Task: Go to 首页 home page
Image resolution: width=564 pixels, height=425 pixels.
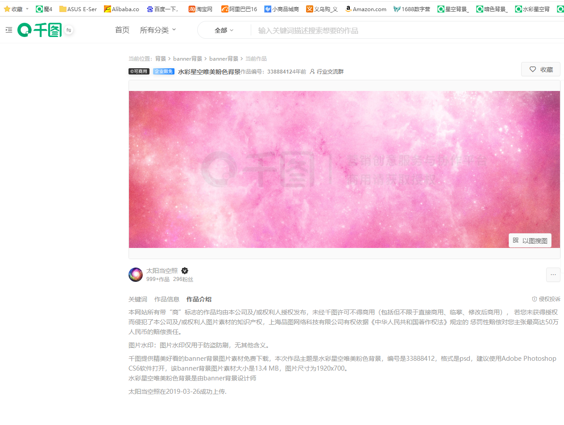Action: (x=122, y=30)
